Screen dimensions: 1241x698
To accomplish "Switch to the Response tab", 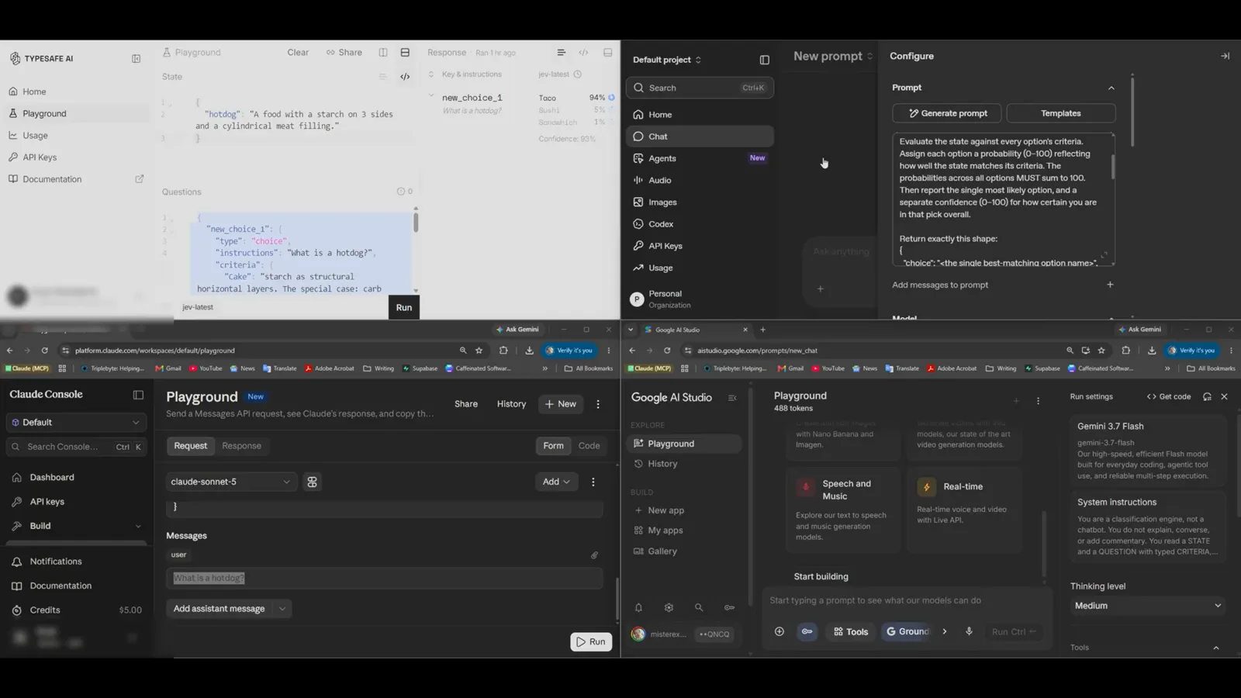I will coord(241,446).
